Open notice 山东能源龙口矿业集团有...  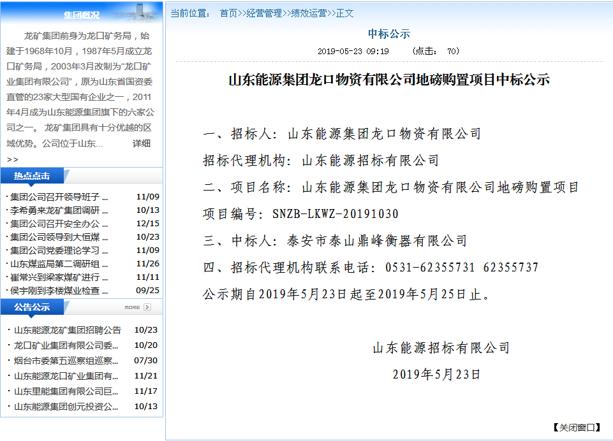point(66,376)
